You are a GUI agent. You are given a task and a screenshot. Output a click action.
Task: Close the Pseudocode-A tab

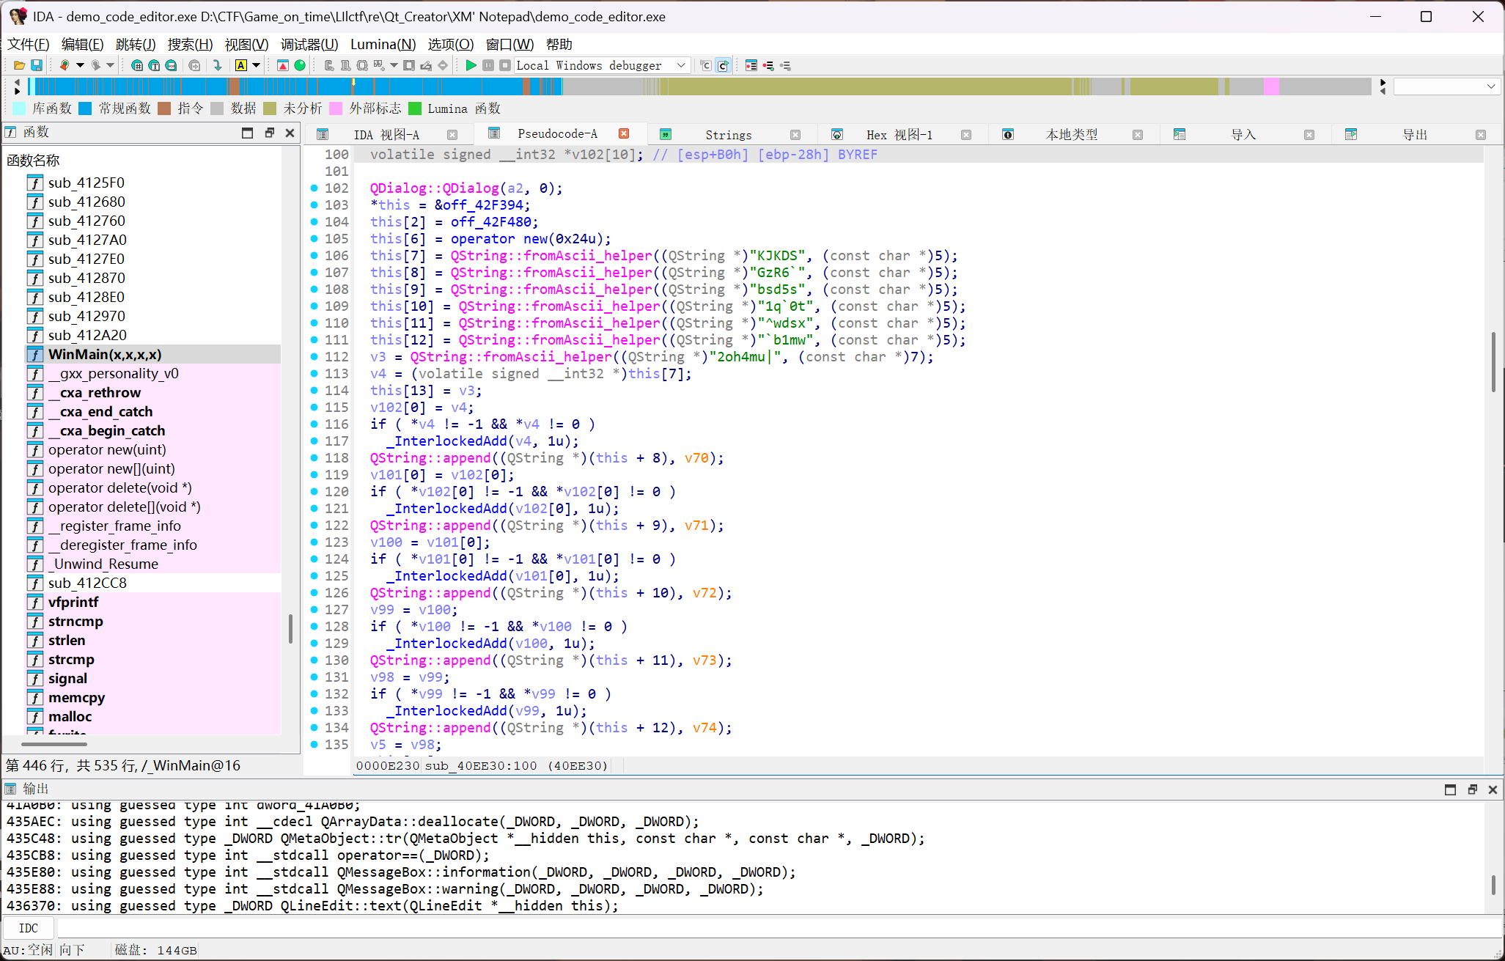(624, 133)
